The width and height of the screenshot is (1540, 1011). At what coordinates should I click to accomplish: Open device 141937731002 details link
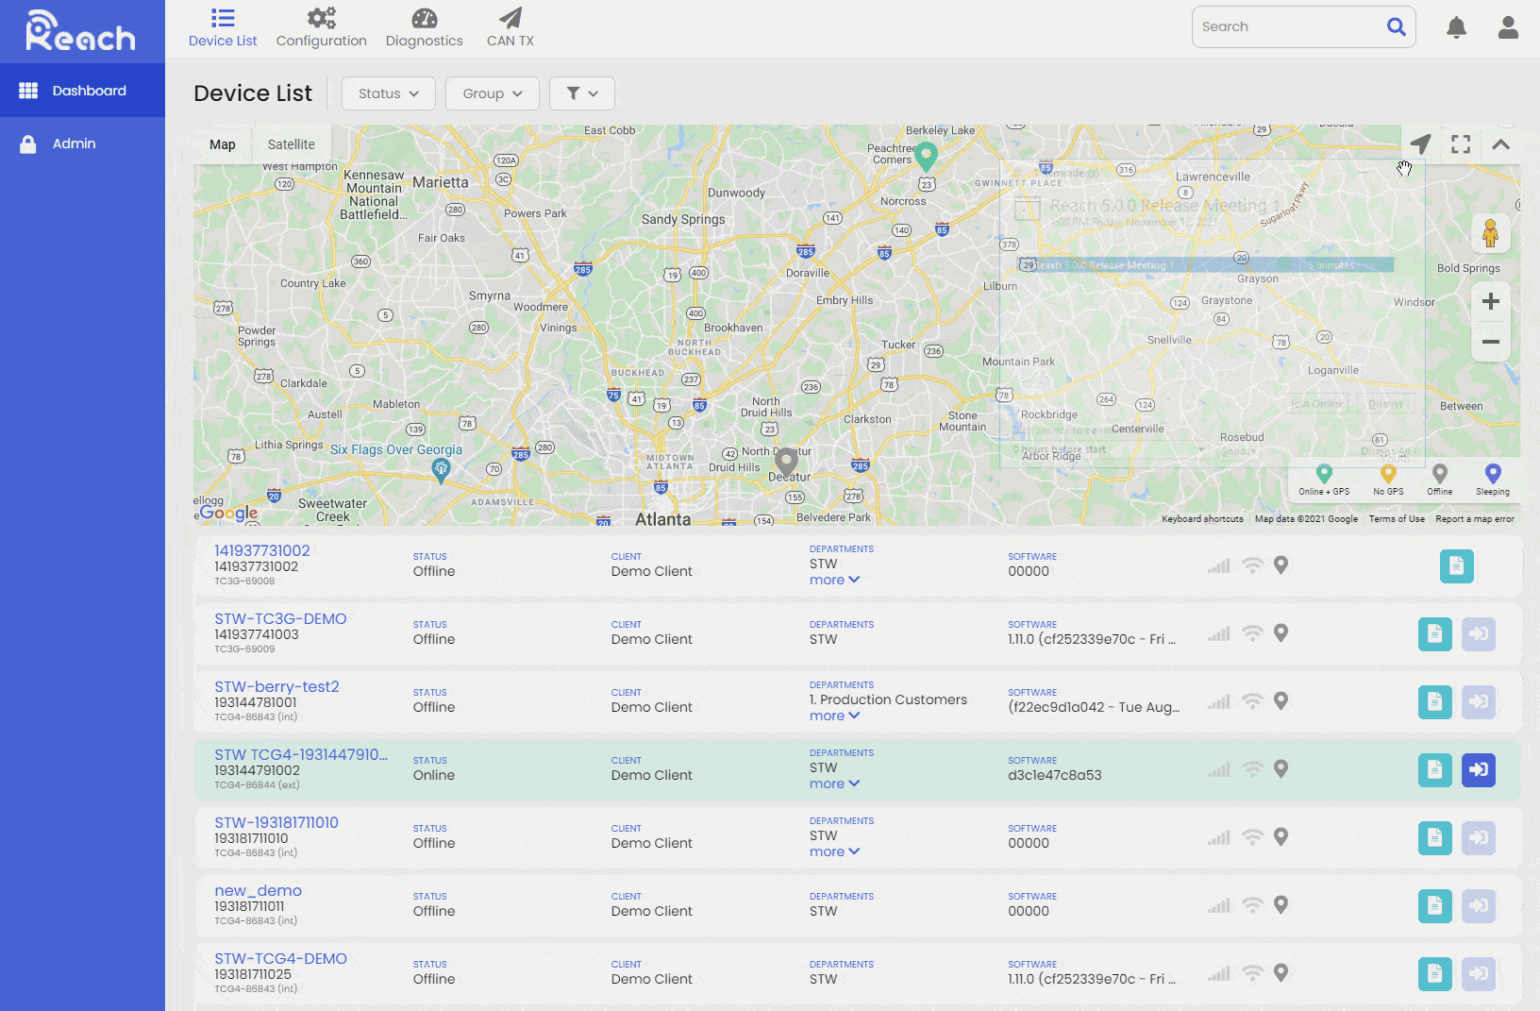pos(260,550)
